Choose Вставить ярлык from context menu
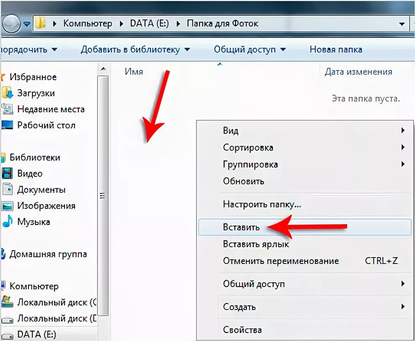This screenshot has width=415, height=341. [x=305, y=244]
